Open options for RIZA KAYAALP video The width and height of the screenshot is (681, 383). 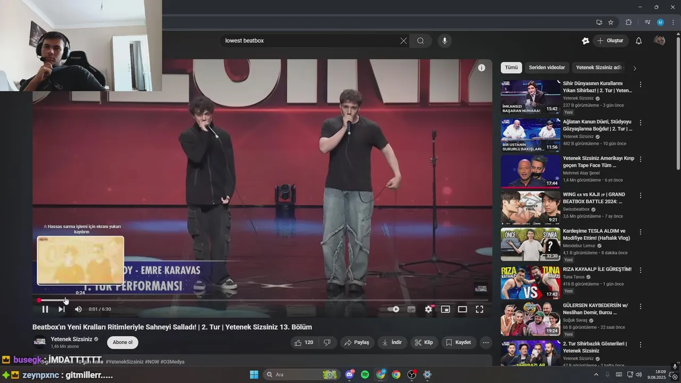pyautogui.click(x=641, y=270)
